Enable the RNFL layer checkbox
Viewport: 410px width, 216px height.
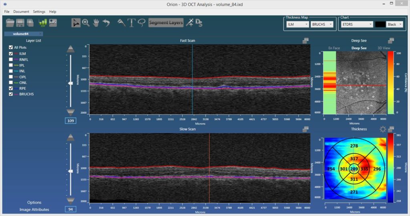click(11, 60)
